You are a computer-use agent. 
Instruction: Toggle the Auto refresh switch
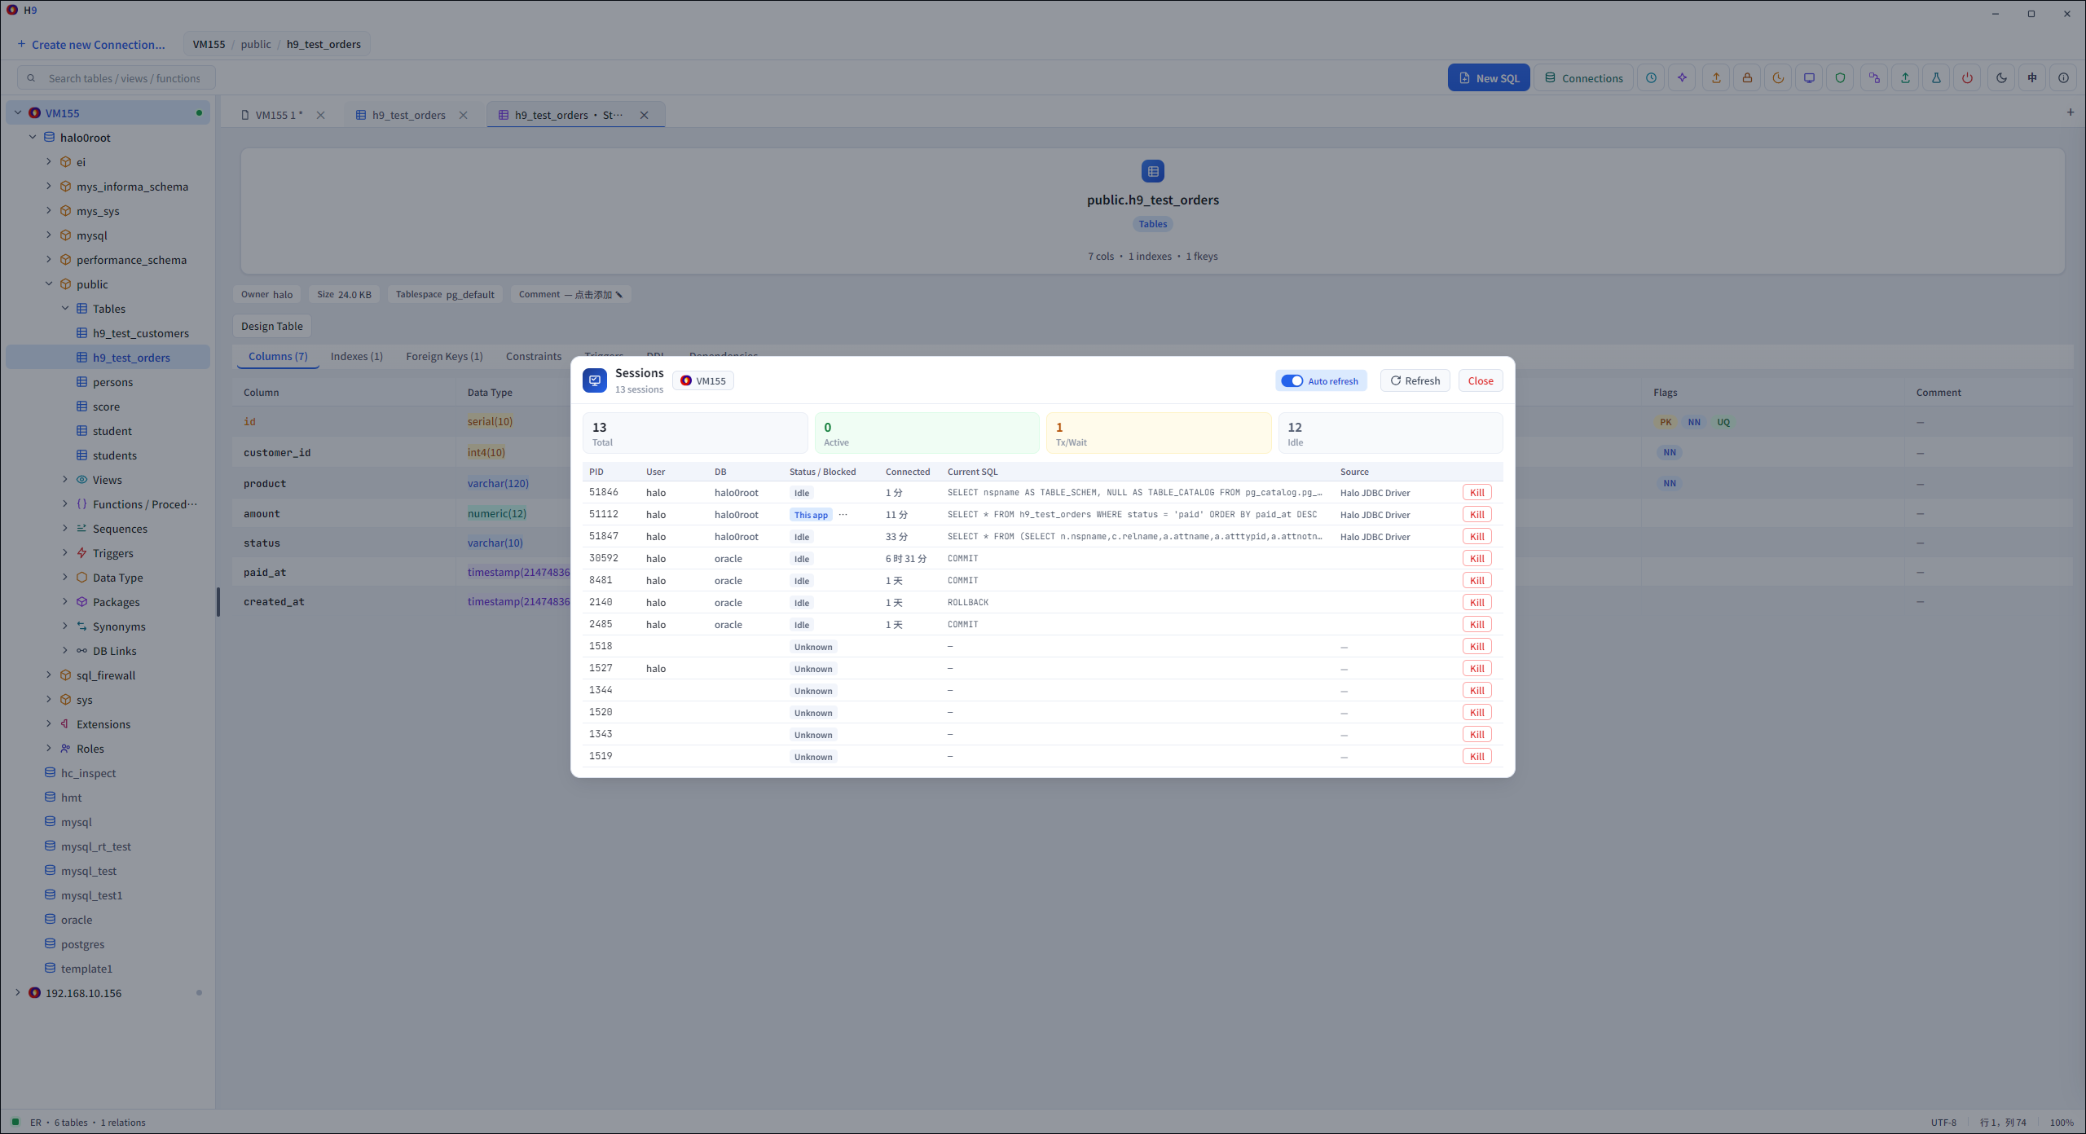[1292, 380]
